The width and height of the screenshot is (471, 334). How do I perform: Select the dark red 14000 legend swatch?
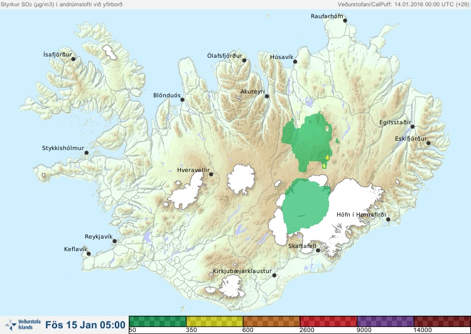point(442,321)
